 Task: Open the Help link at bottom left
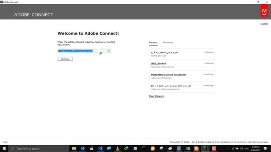tap(5, 142)
